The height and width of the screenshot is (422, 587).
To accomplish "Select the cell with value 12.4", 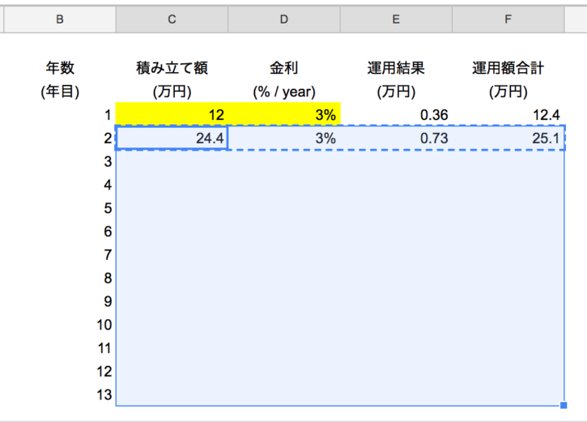I will (508, 115).
